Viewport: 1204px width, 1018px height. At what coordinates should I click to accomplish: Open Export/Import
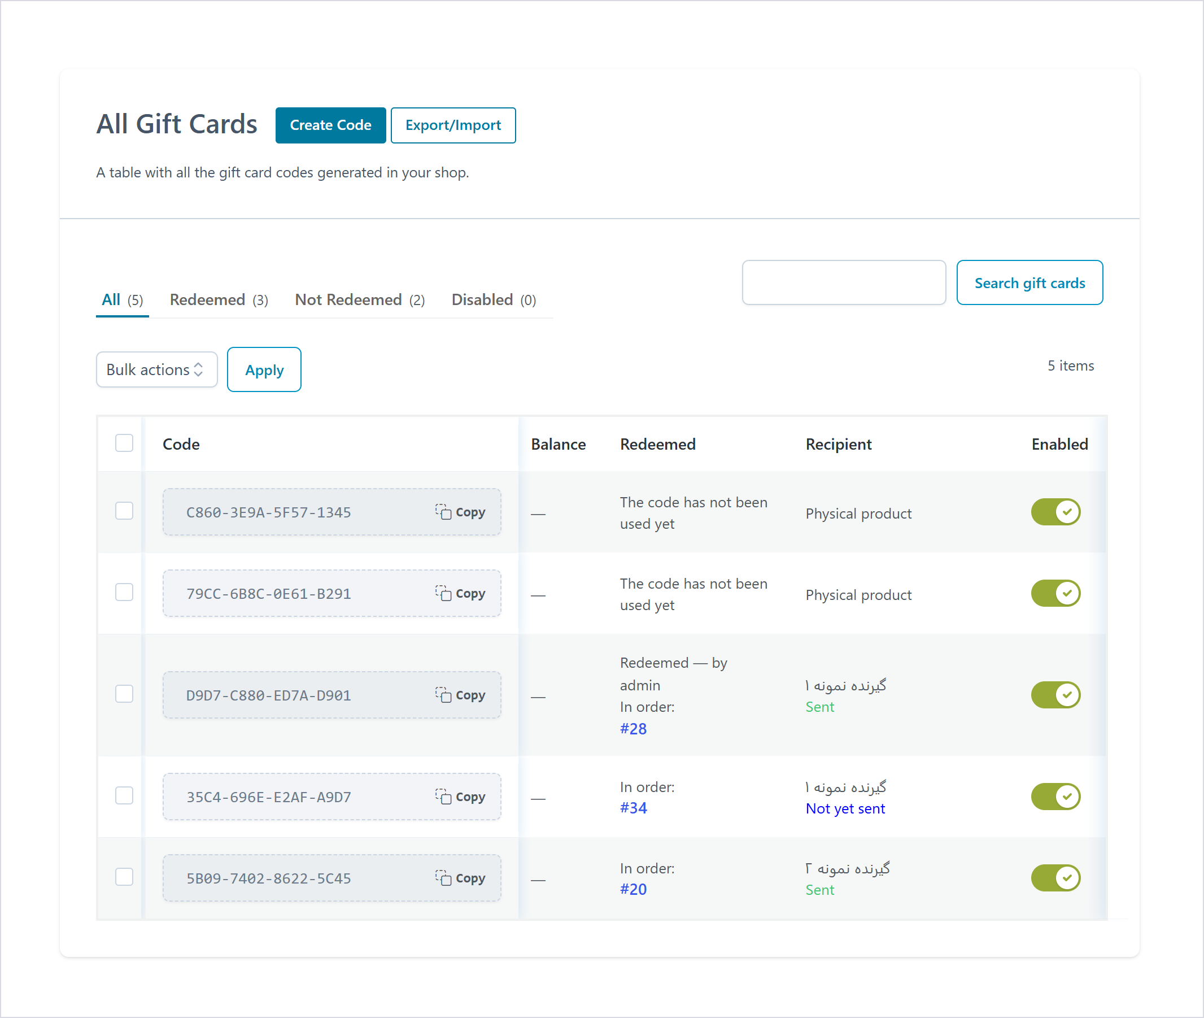453,125
